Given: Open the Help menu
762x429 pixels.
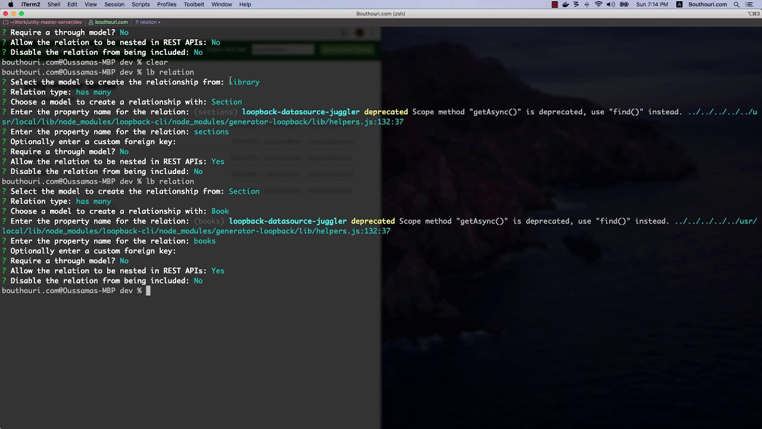Looking at the screenshot, I should 245,4.
